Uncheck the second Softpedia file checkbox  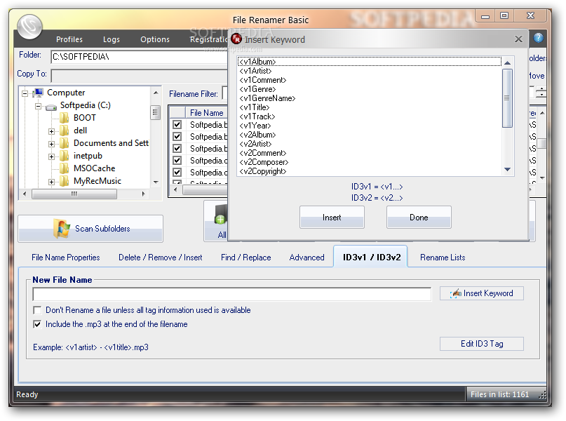click(x=177, y=137)
